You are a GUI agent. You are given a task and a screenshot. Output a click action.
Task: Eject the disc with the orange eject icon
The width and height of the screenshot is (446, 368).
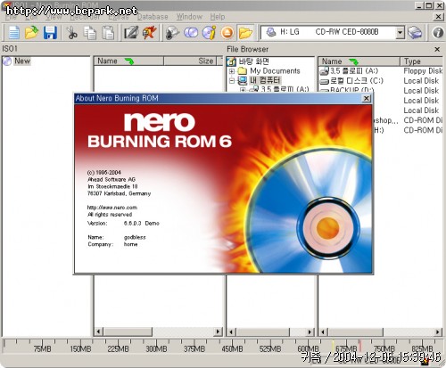[x=227, y=33]
